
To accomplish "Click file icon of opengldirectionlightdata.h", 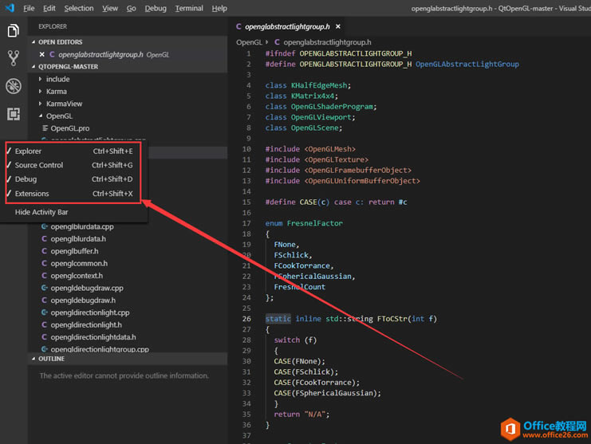I will point(45,337).
